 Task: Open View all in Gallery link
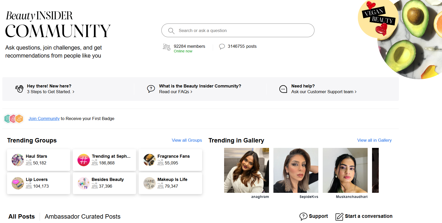tap(374, 140)
